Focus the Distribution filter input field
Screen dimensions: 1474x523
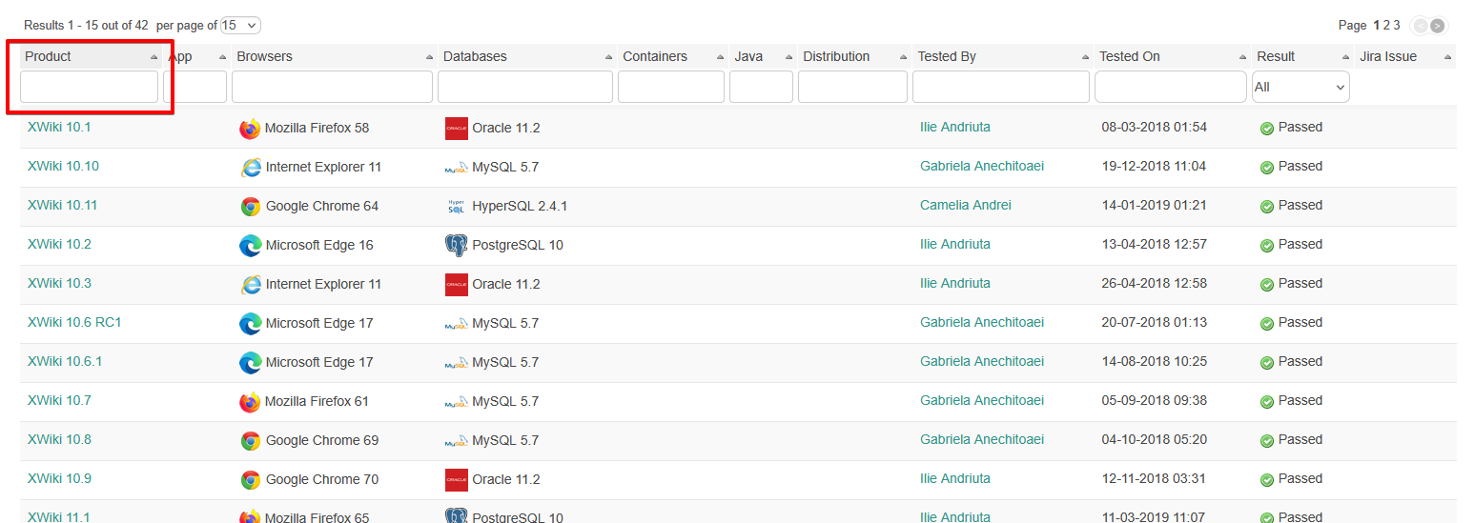(852, 87)
